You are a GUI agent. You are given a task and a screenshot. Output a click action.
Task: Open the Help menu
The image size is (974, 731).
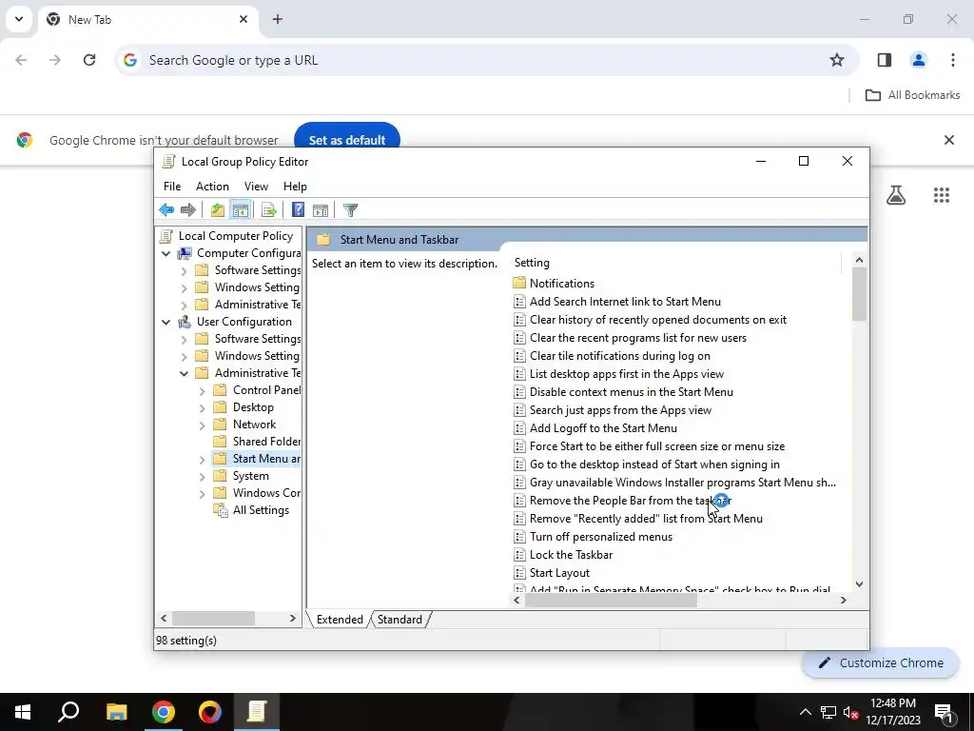[x=295, y=187]
